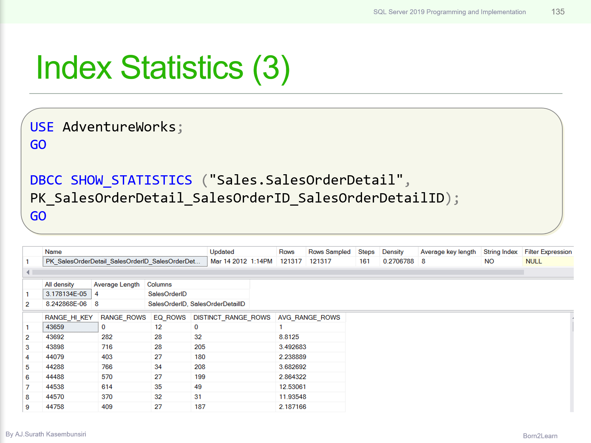
Task: Select the Updated column header
Action: [222, 252]
